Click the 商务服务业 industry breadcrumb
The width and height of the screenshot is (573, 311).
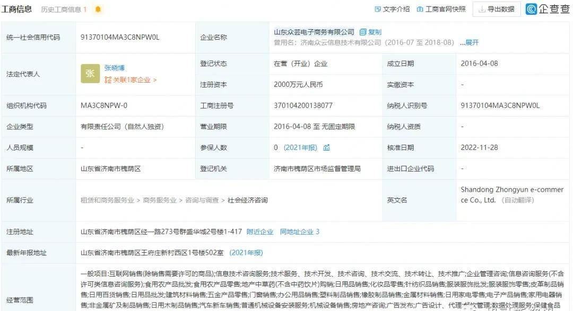coord(160,200)
